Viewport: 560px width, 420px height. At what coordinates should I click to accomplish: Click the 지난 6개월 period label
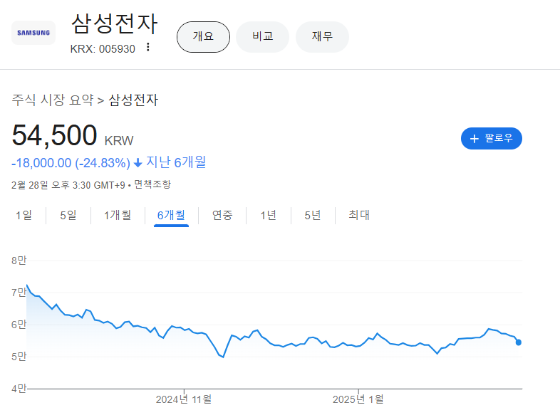coord(176,162)
